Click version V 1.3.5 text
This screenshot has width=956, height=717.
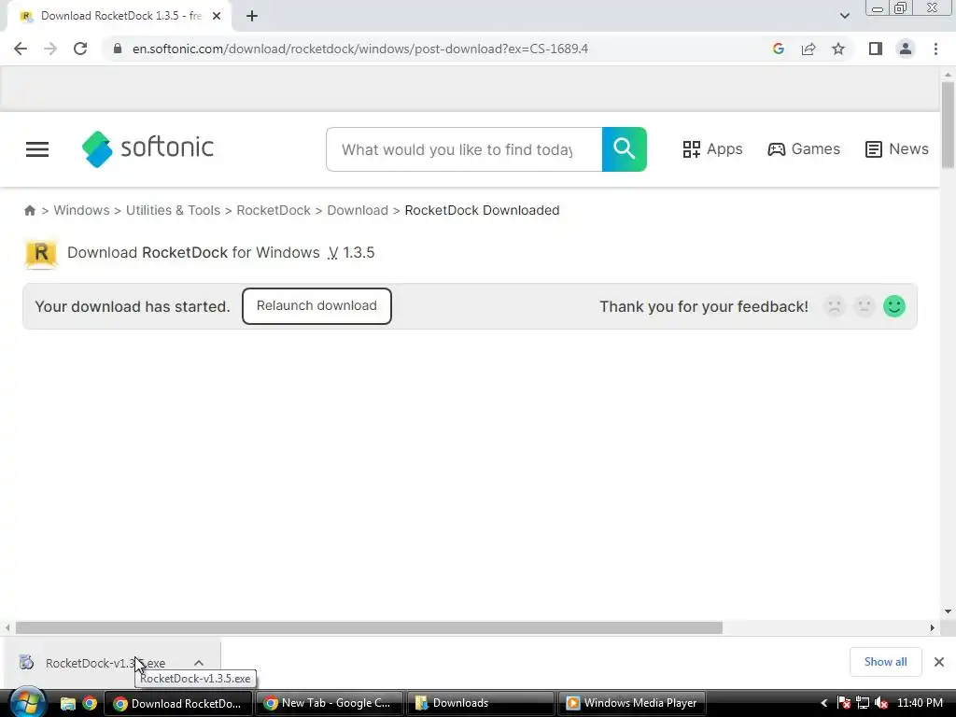(351, 252)
